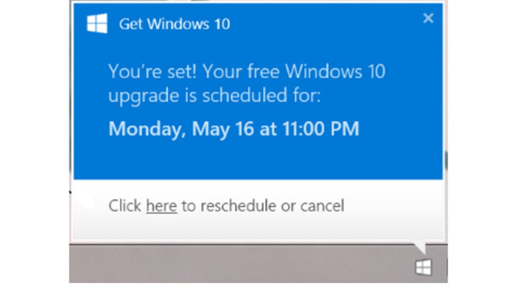Viewport: 515px width, 286px height.
Task: Click the '11:00 PM' scheduled time
Action: pos(321,128)
